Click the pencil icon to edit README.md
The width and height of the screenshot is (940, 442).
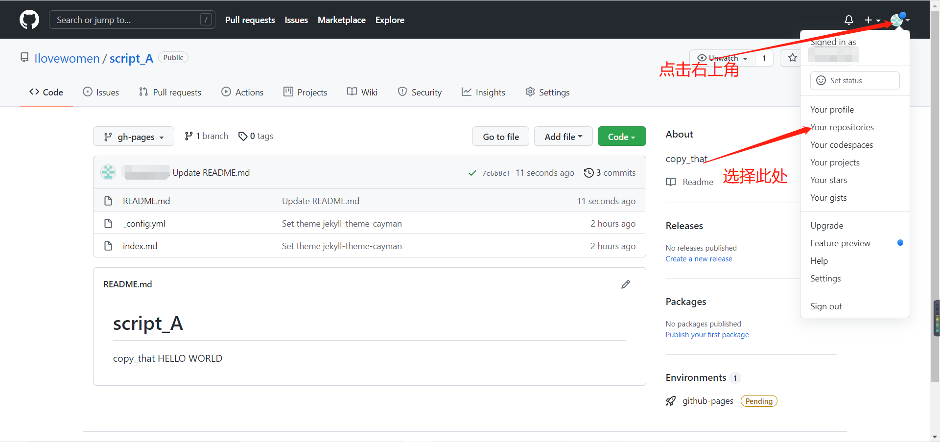626,284
